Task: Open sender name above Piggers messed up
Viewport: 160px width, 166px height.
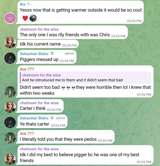Action: [34, 54]
